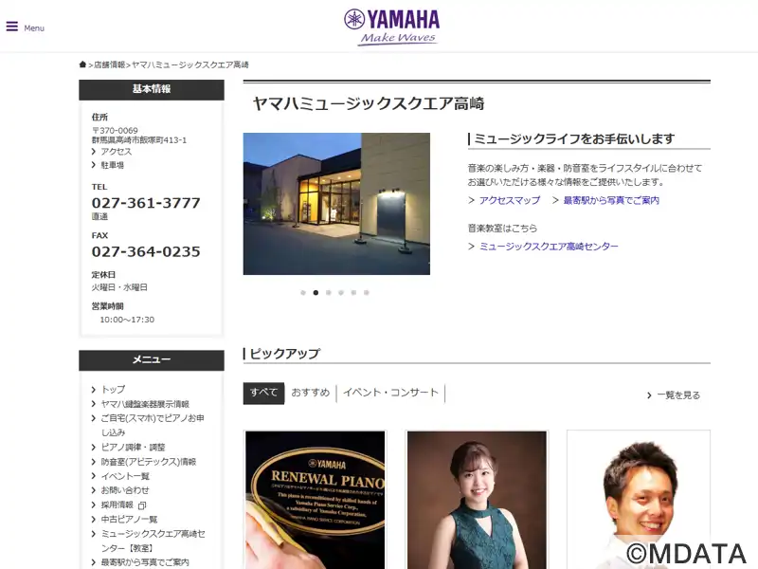Open イベント一覧 menu item
758x569 pixels.
pyautogui.click(x=125, y=476)
